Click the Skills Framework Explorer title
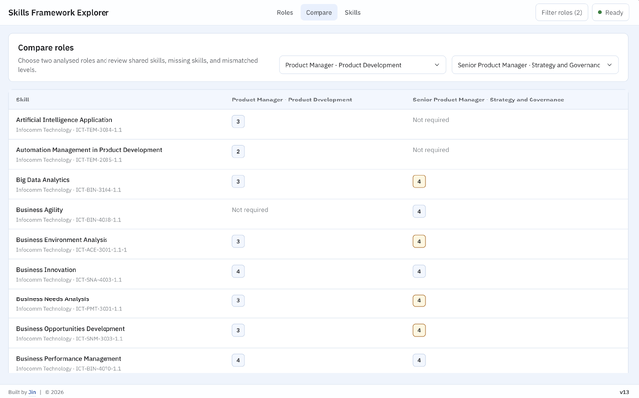 tap(59, 13)
